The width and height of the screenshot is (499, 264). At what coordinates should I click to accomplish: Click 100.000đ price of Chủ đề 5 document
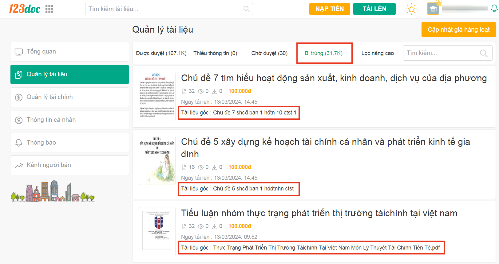click(240, 167)
